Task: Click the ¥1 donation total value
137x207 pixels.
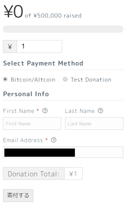Action: [73, 174]
